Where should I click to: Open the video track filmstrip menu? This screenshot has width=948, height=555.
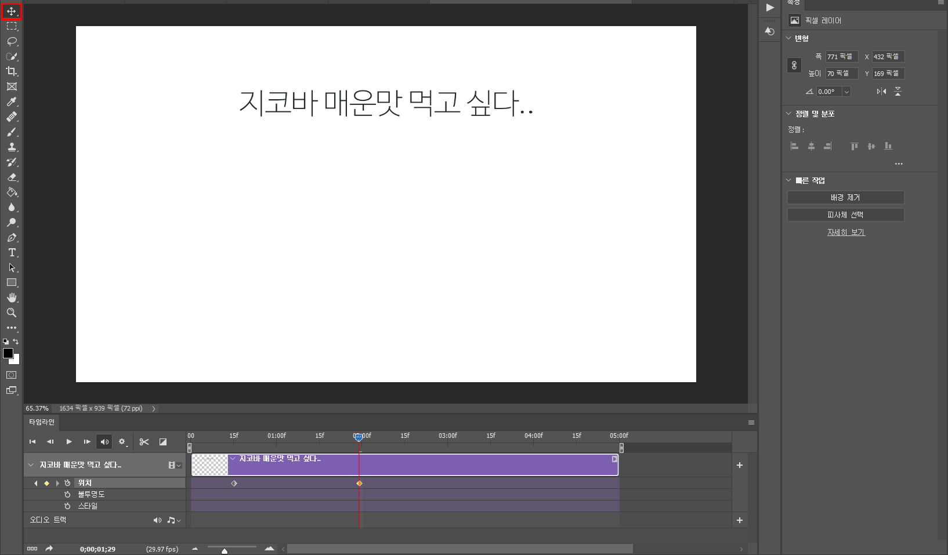tap(175, 465)
